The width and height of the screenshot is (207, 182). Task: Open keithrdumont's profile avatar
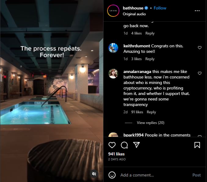click(x=113, y=48)
